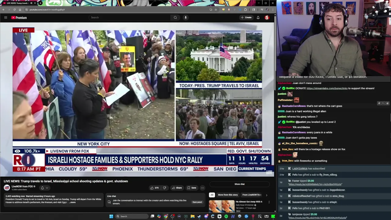The width and height of the screenshot is (391, 220).
Task: Open the Windows Start menu
Action: pyautogui.click(x=111, y=216)
